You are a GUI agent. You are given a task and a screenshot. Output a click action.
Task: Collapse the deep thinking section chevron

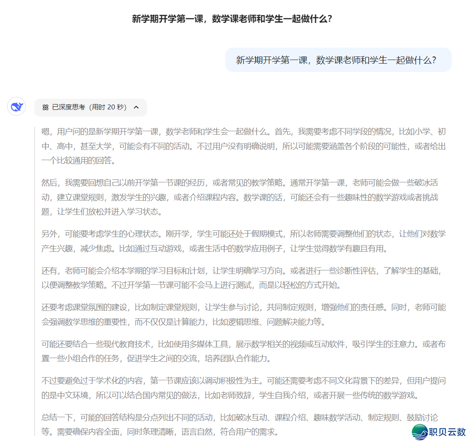(136, 107)
